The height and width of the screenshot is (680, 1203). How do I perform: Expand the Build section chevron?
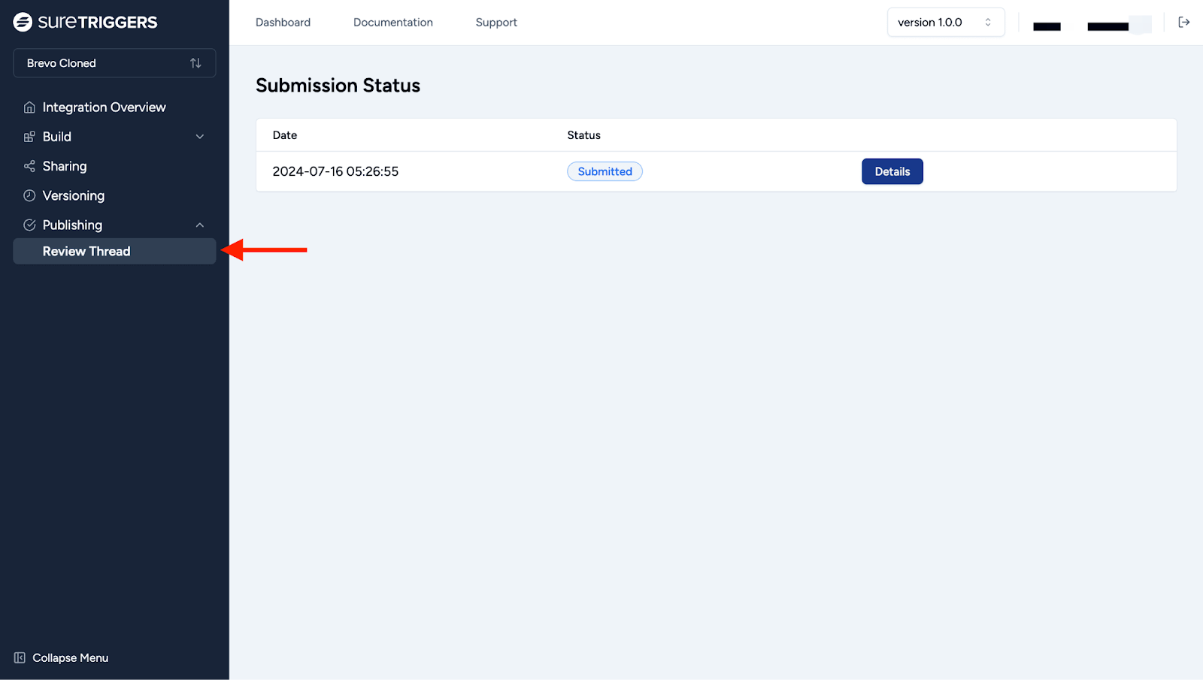click(x=200, y=137)
